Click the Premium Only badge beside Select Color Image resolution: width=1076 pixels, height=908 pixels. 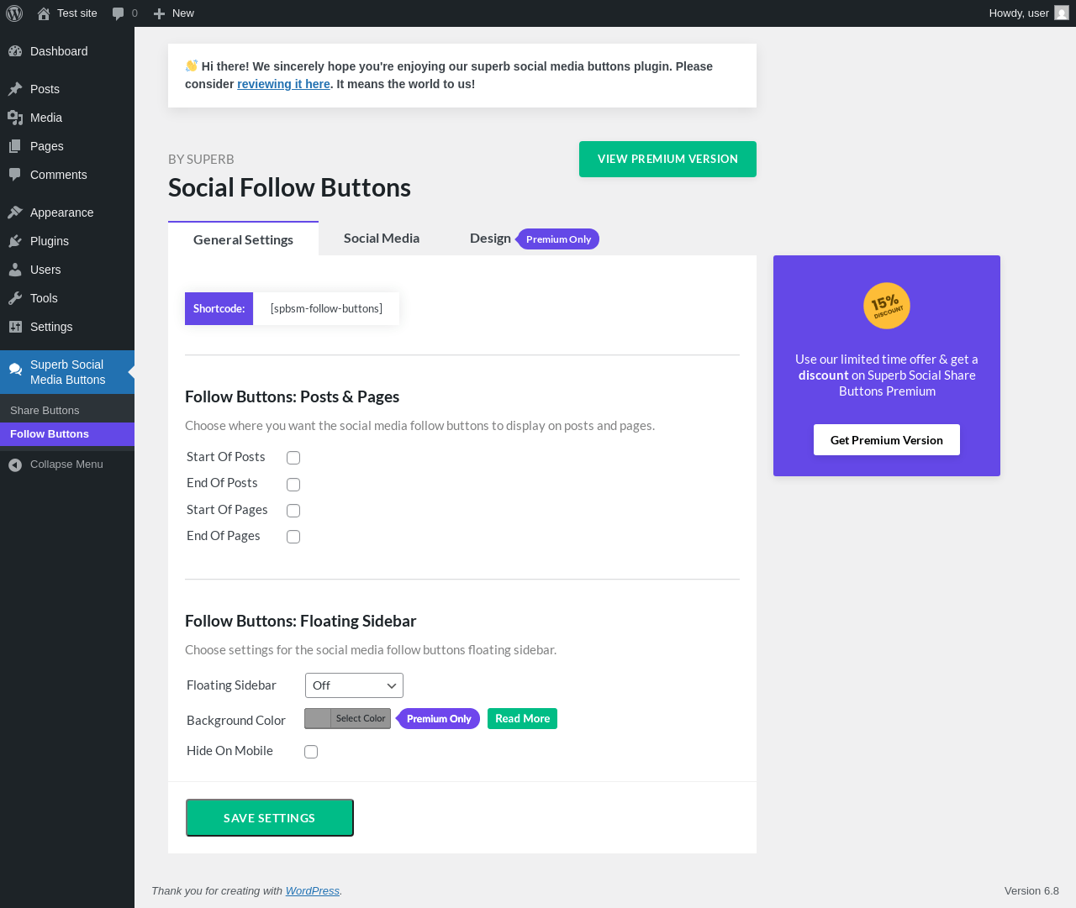tap(438, 719)
